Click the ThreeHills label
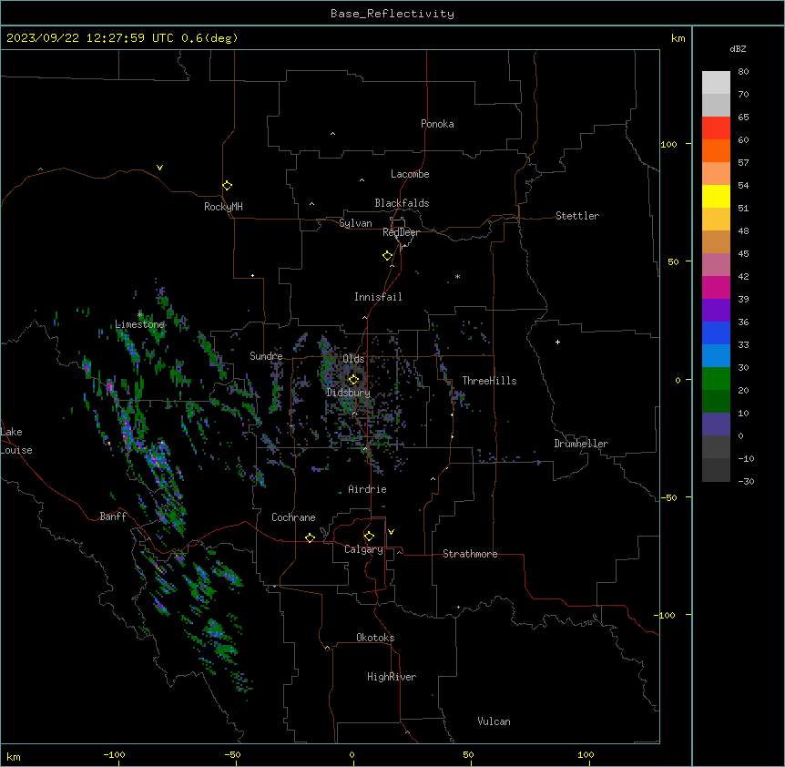The image size is (785, 767). [x=489, y=381]
